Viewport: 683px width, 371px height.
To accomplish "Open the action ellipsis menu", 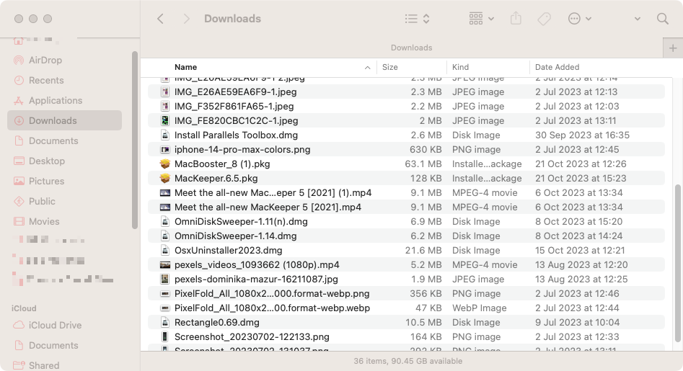I will click(x=579, y=19).
